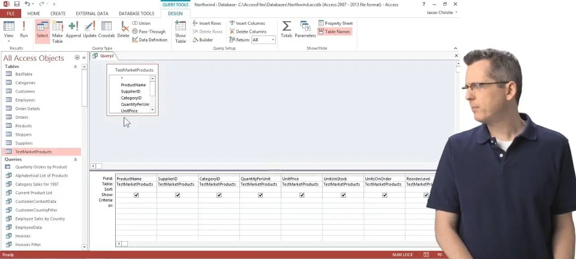Uncheck Show box for UnitsInStock column
The width and height of the screenshot is (576, 259).
(343, 195)
